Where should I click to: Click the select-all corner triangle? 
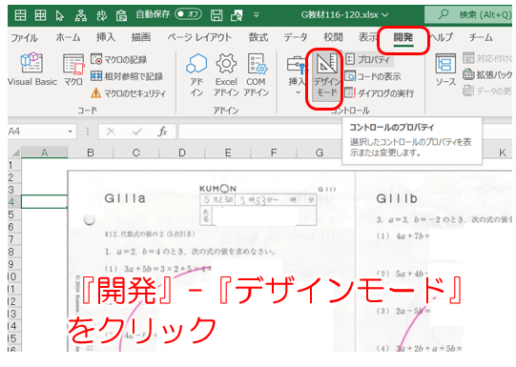[15, 153]
